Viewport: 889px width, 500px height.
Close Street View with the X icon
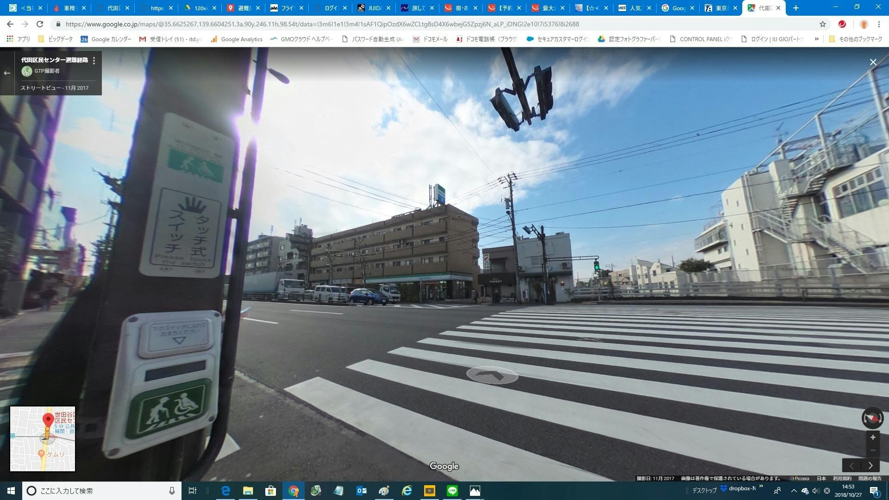873,62
